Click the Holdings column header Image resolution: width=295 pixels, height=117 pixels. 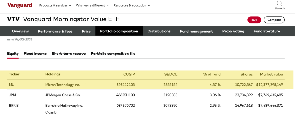coord(53,74)
